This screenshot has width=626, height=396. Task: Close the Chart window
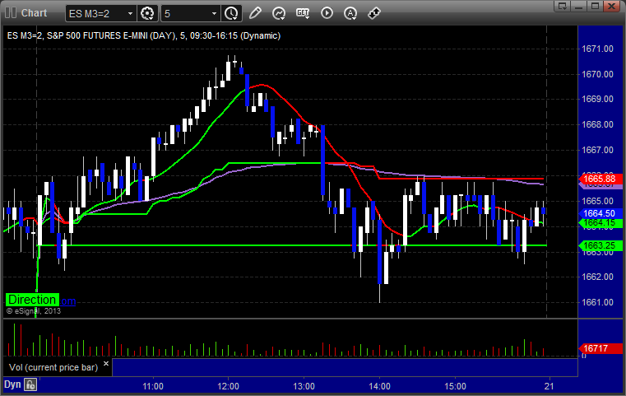tap(612, 6)
